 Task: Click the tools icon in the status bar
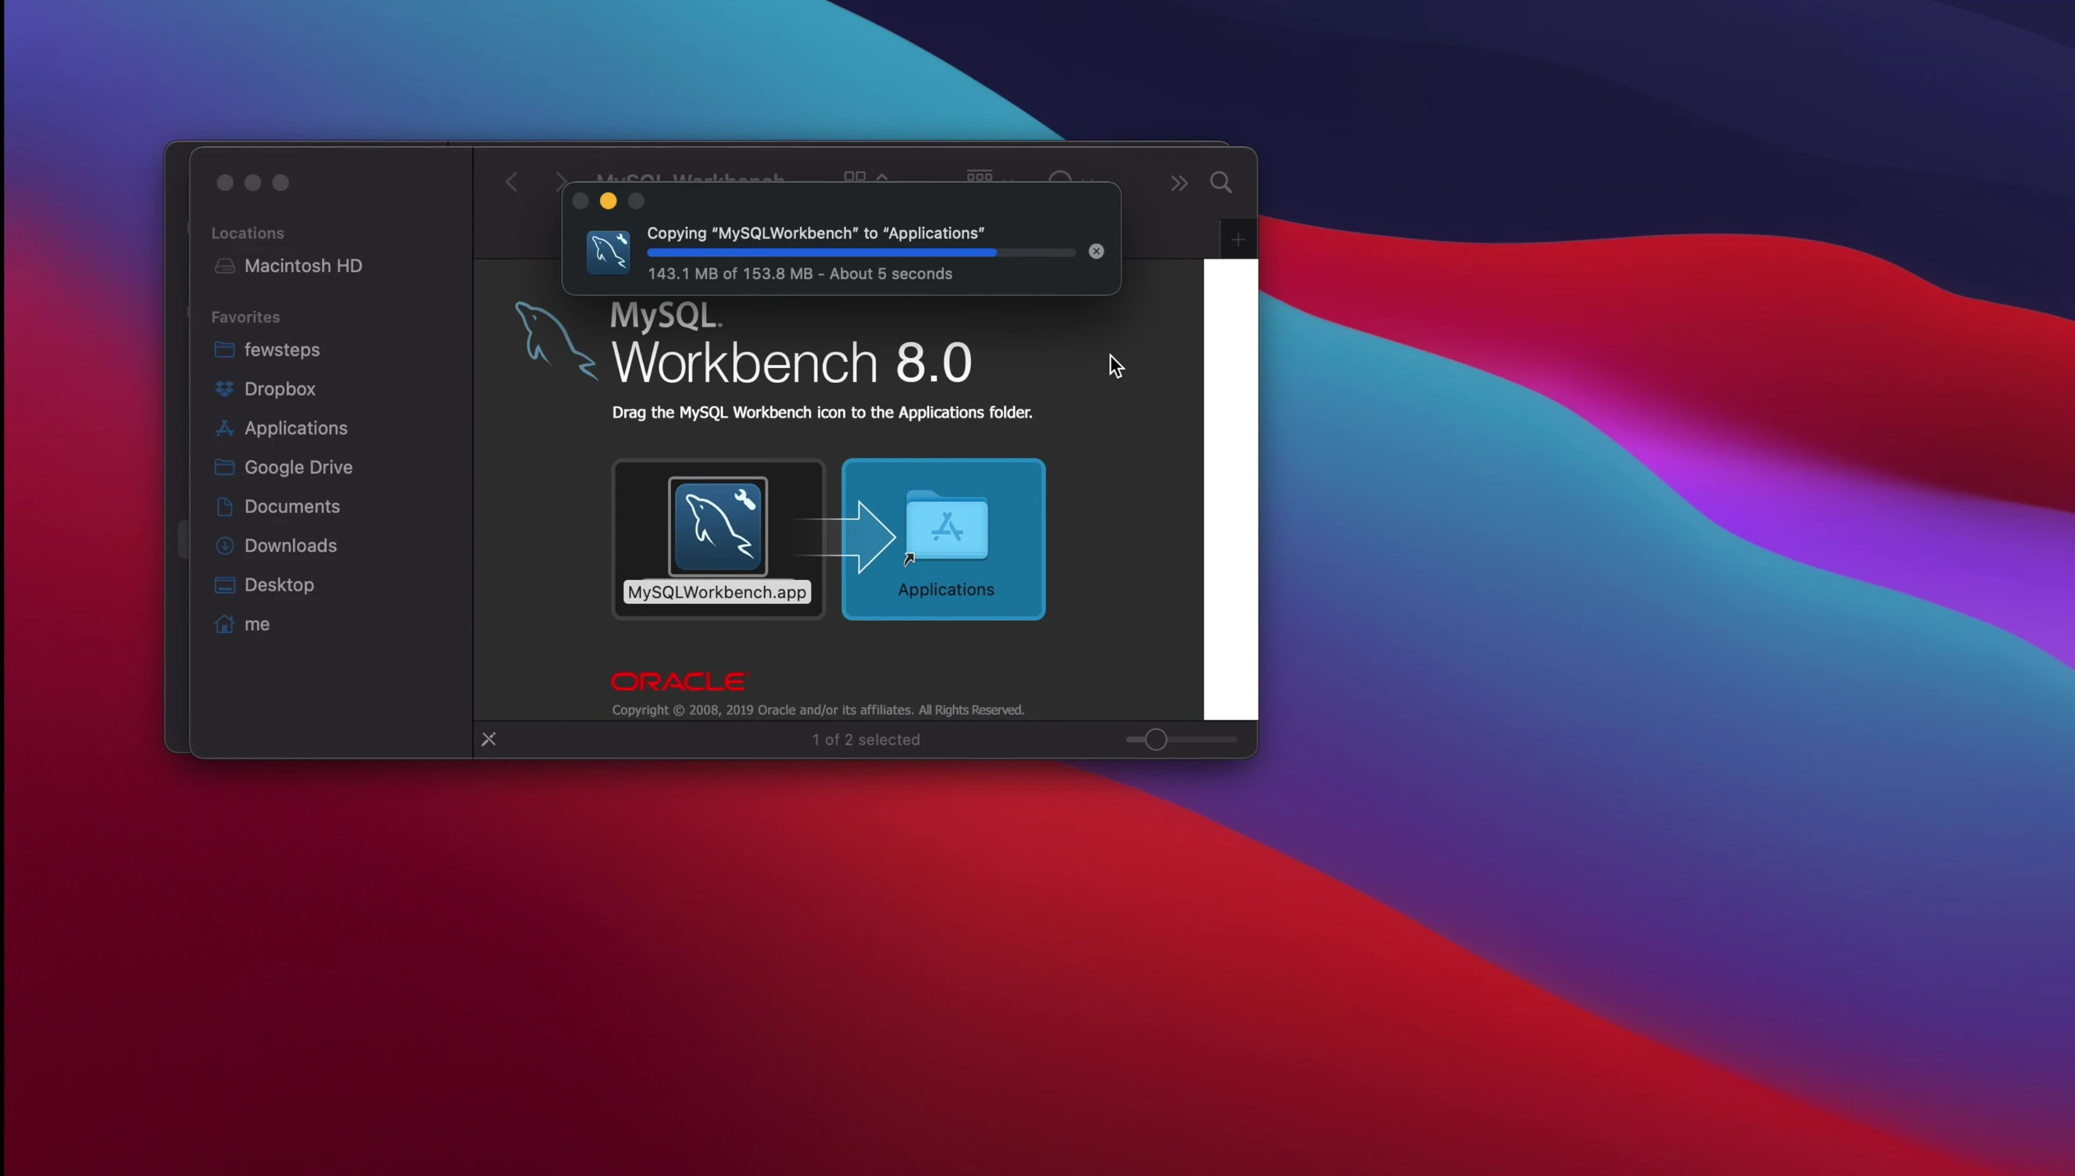point(488,739)
